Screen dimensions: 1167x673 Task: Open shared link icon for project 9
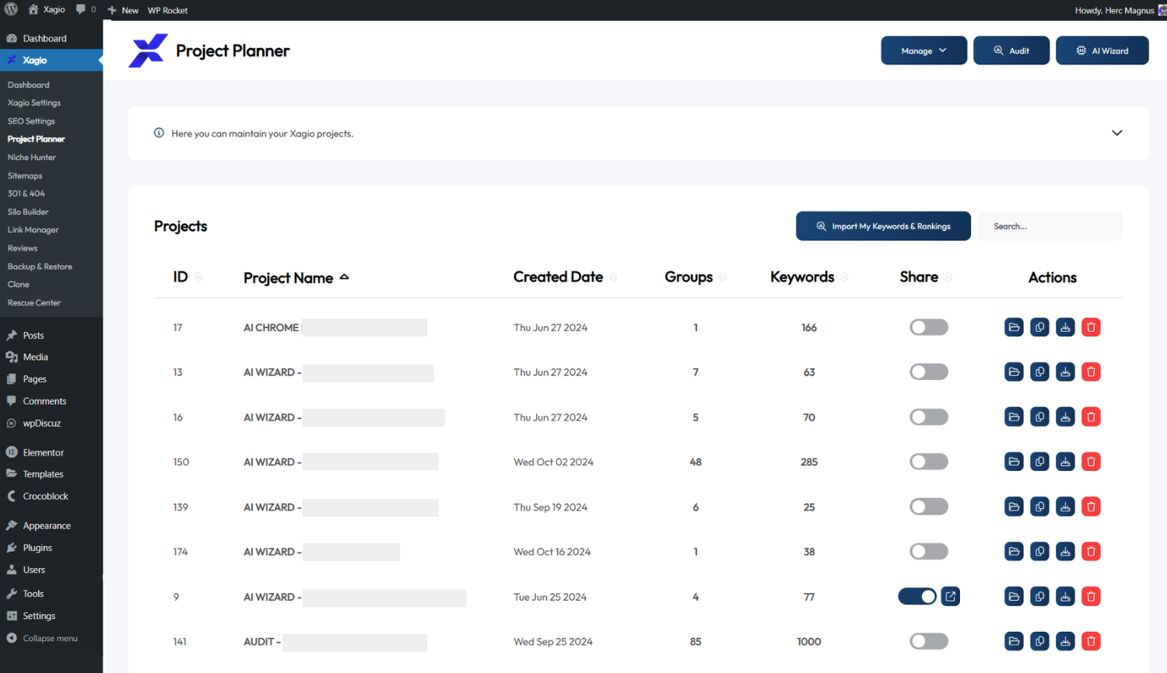[x=950, y=596]
